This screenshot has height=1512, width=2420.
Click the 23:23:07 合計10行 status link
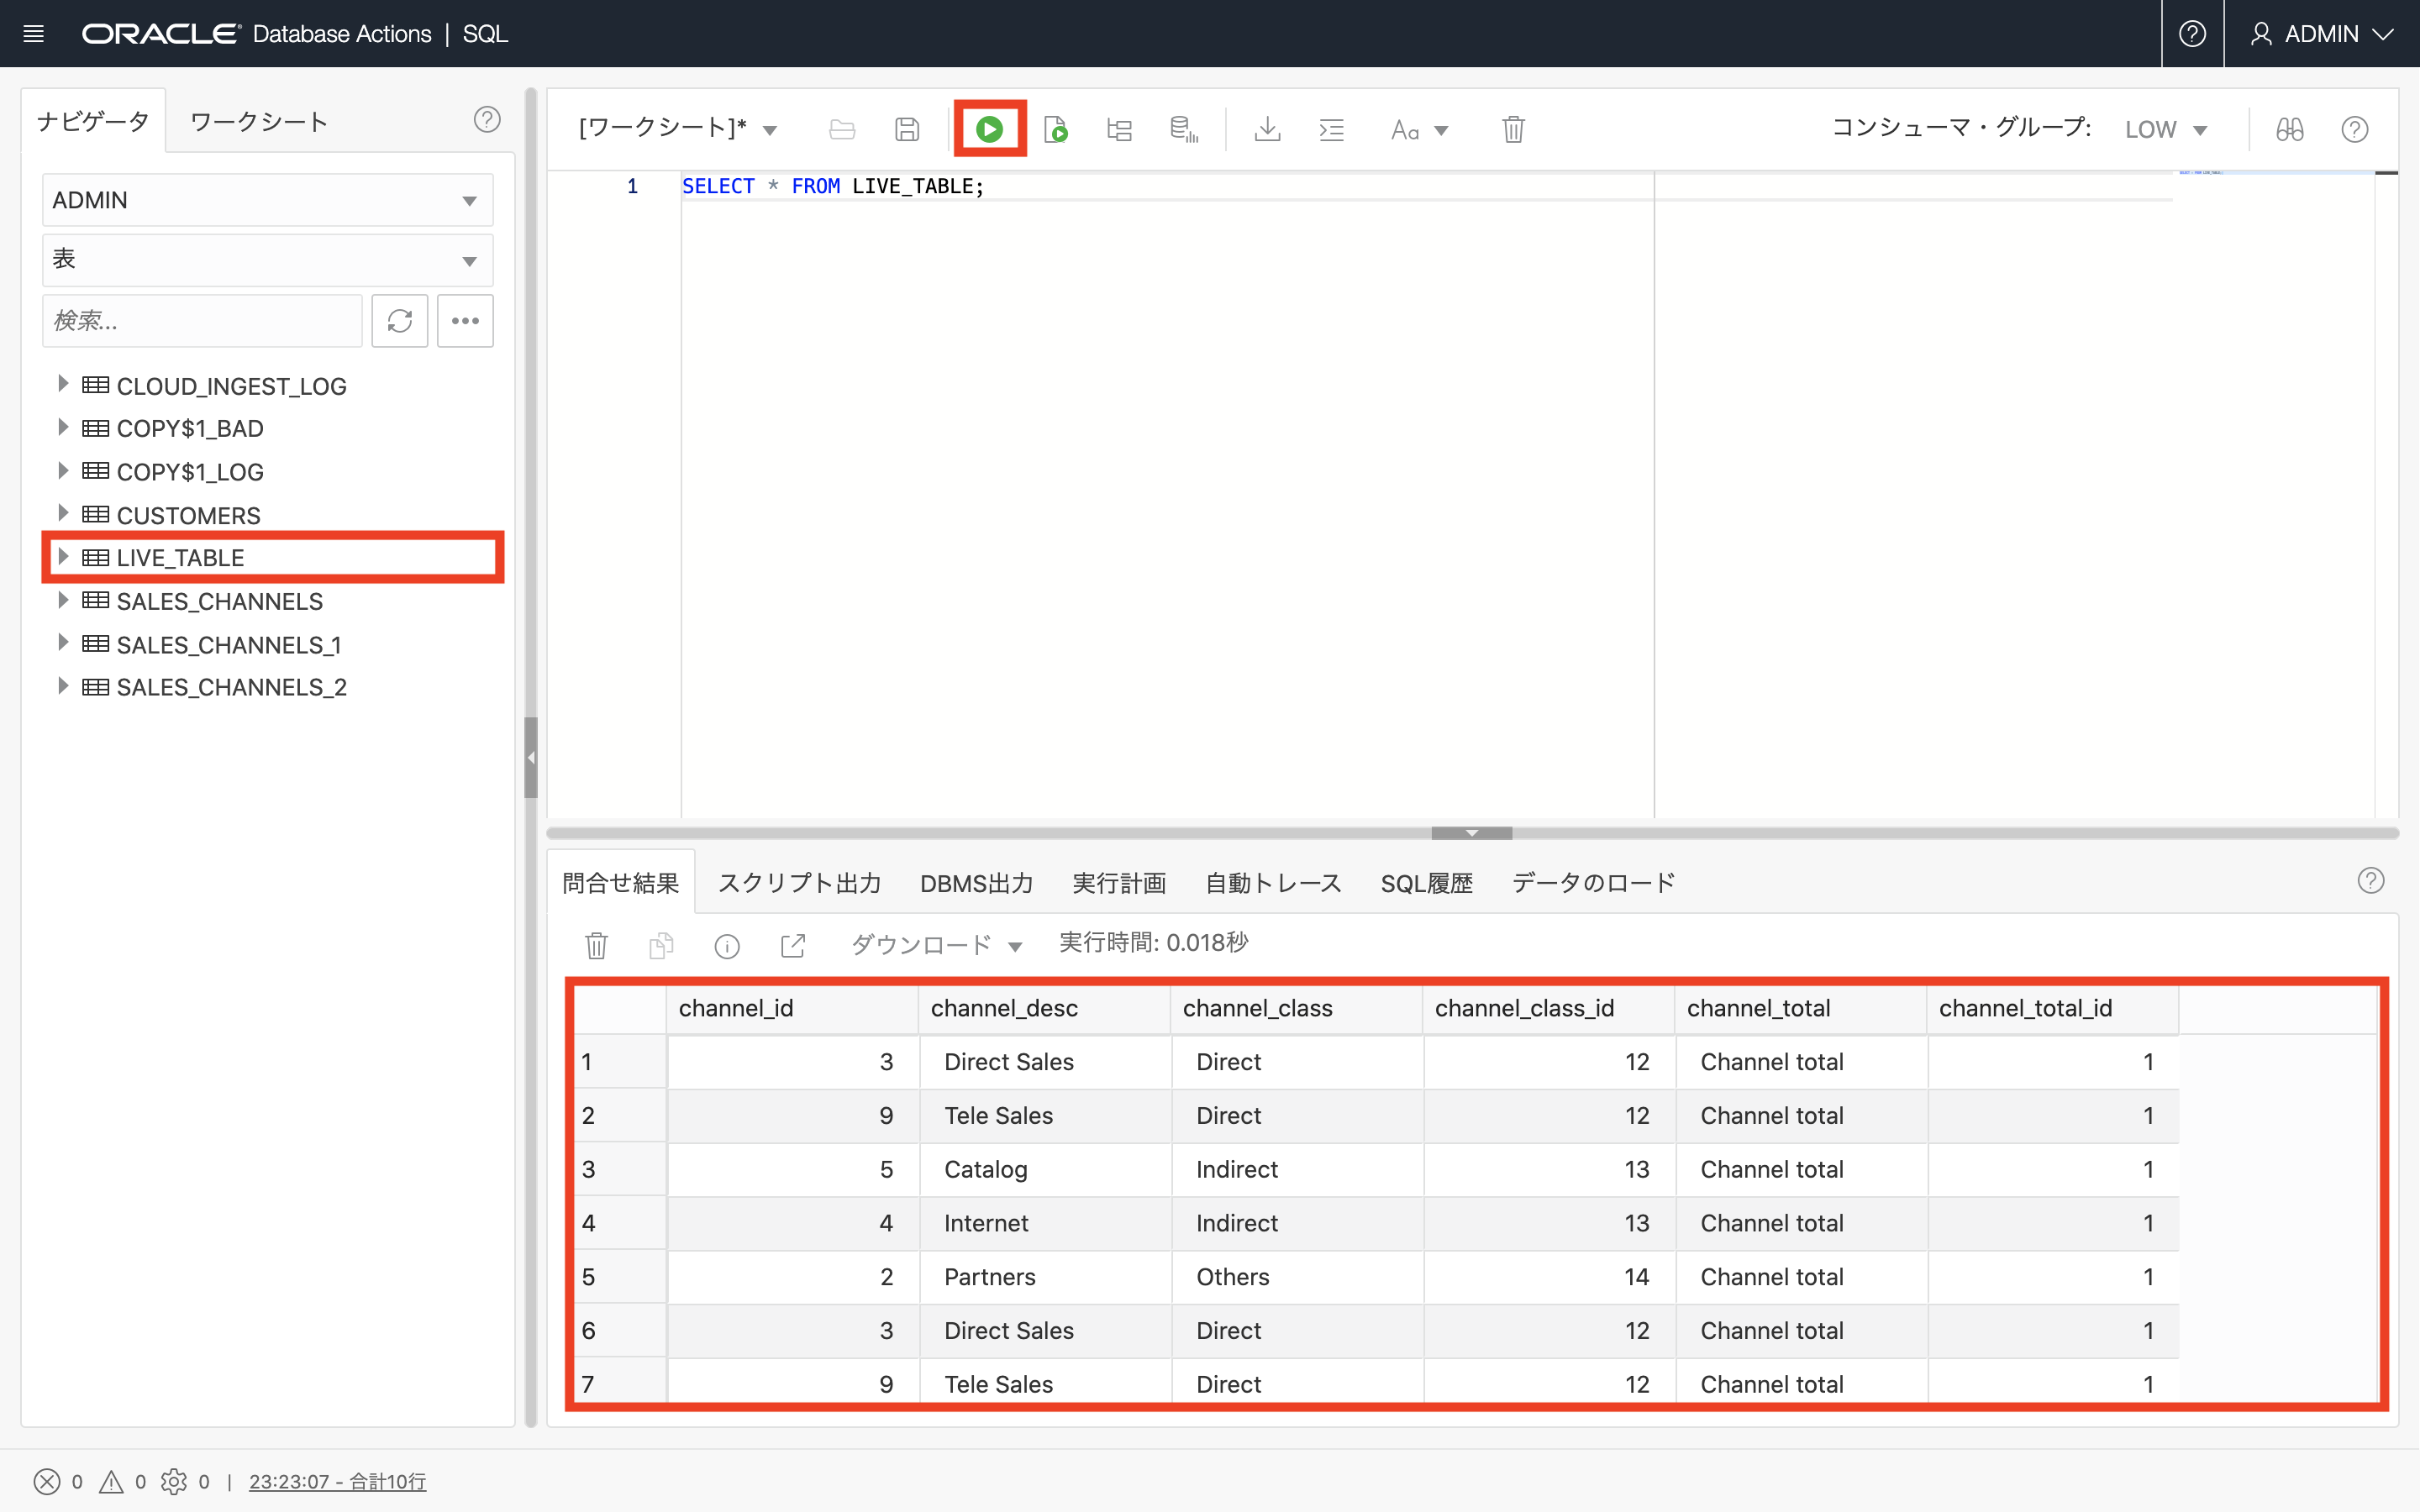click(x=337, y=1481)
